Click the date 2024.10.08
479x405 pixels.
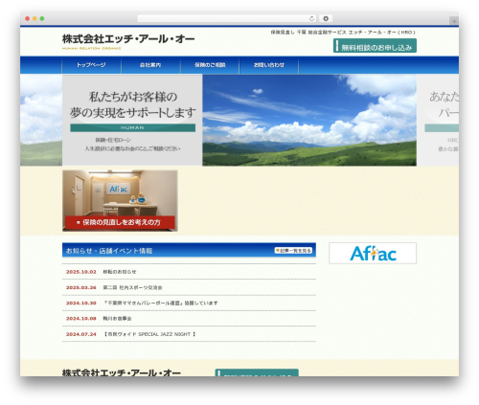tap(81, 319)
